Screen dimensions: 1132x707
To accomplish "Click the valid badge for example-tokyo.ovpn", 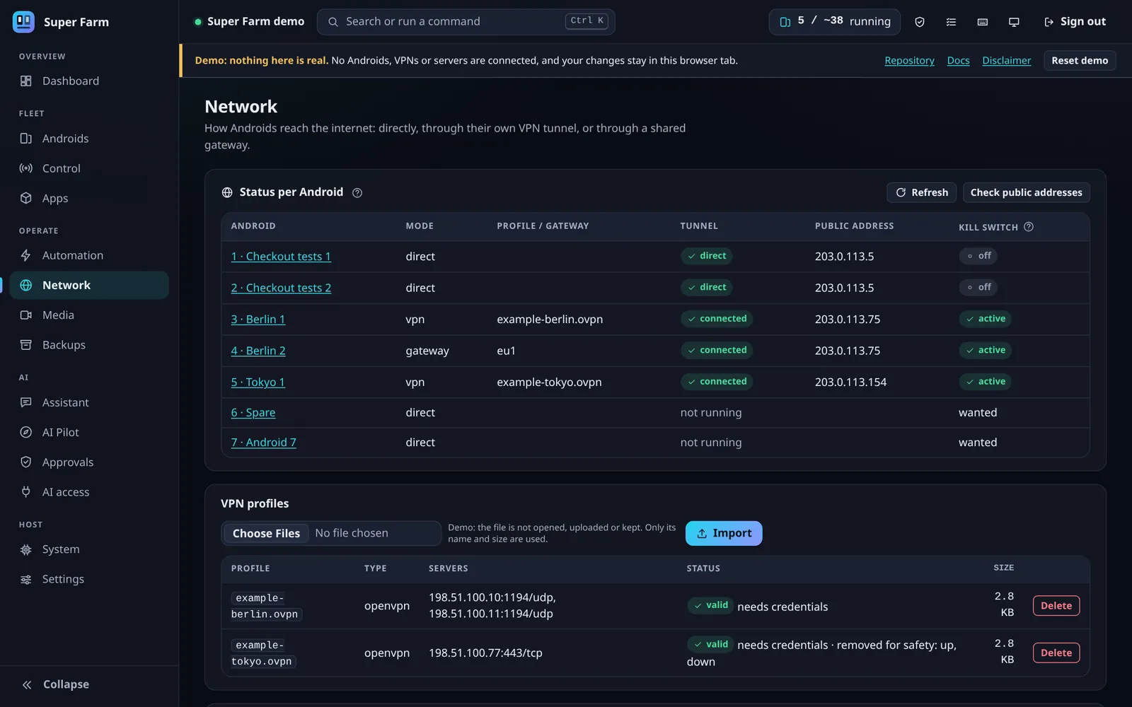I will pos(710,645).
